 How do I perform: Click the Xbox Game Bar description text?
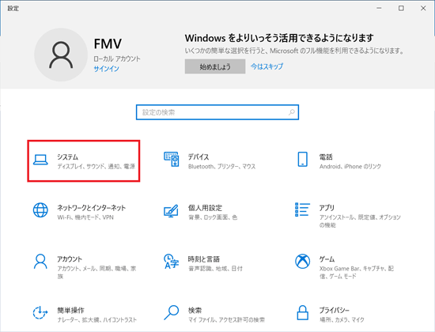point(357,273)
